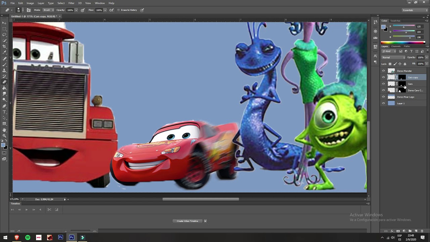Hide the Dorso Pixar Logo layer
The image size is (430, 242).
(383, 97)
